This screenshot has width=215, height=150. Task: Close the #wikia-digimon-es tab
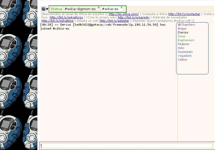click(x=99, y=8)
